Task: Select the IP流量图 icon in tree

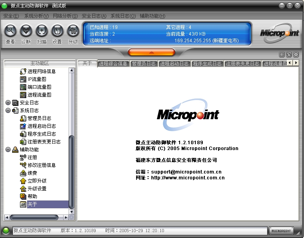Action: 23,79
